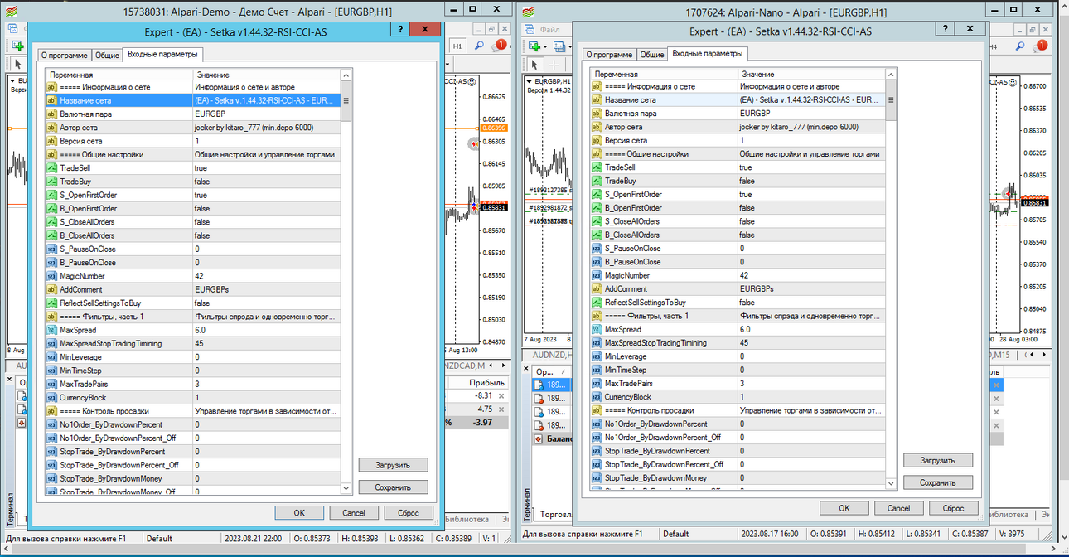
Task: Click the Переменная column header in left dialog
Action: point(118,75)
